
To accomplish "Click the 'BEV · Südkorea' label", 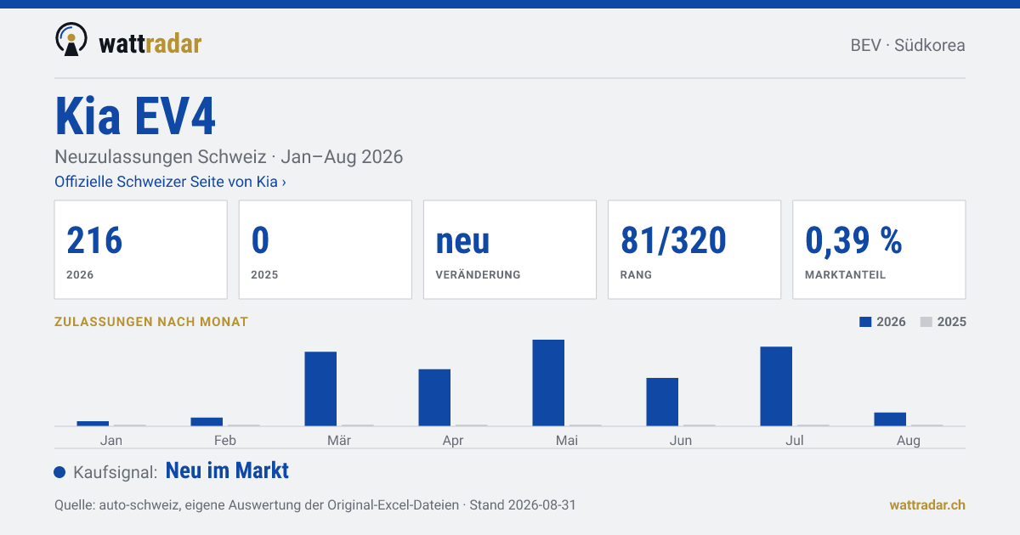I will tap(908, 46).
